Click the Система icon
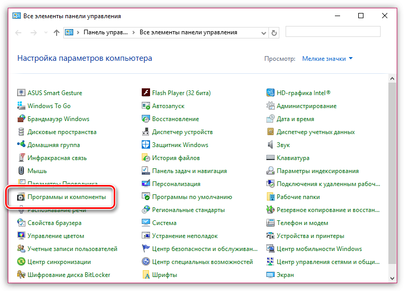The image size is (405, 291). coord(146,222)
